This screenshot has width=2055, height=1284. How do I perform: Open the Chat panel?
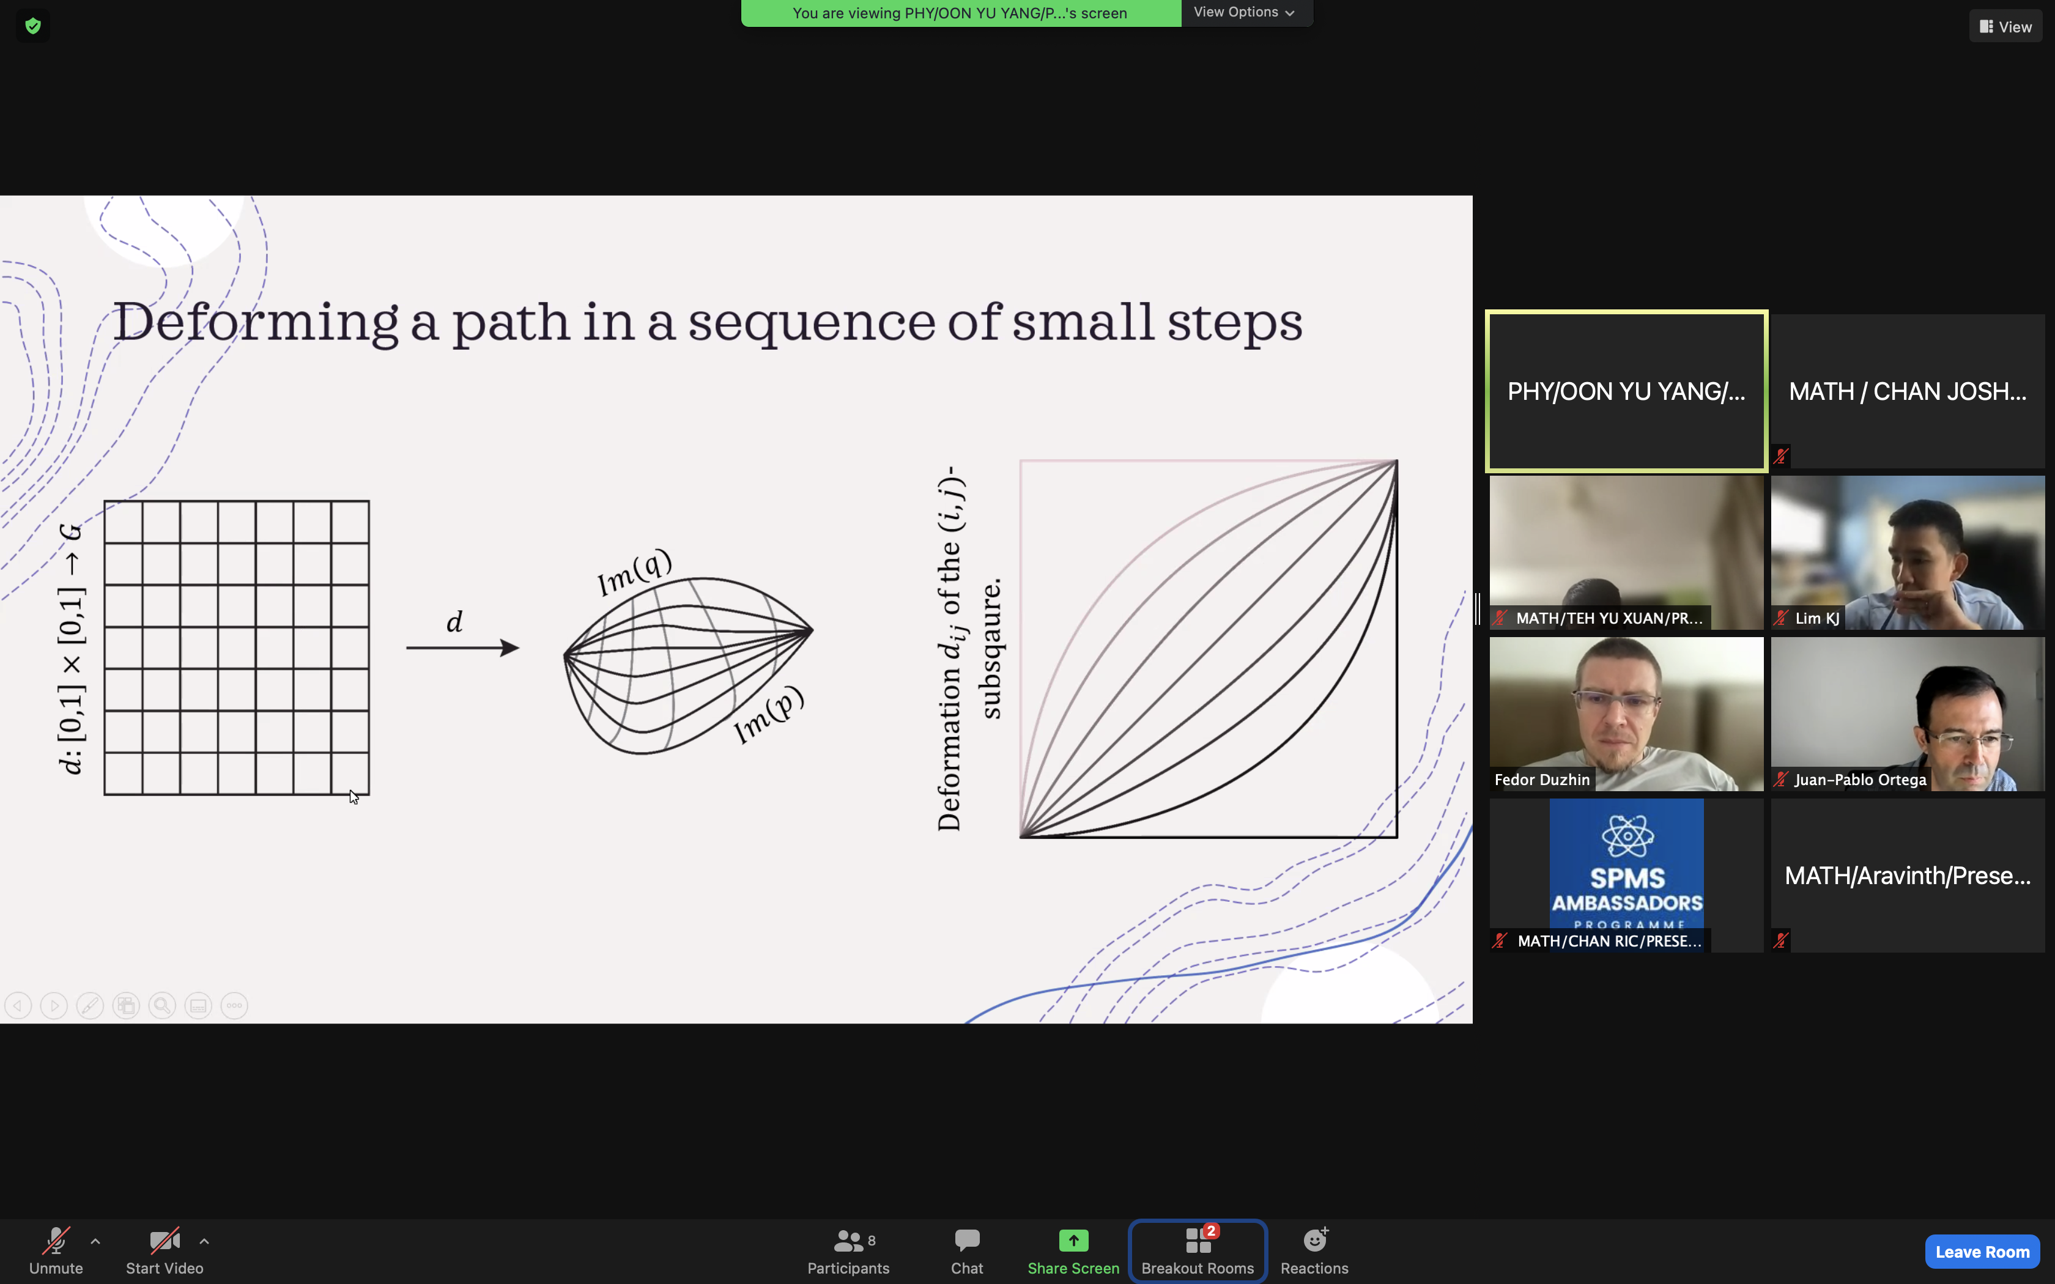[x=966, y=1250]
